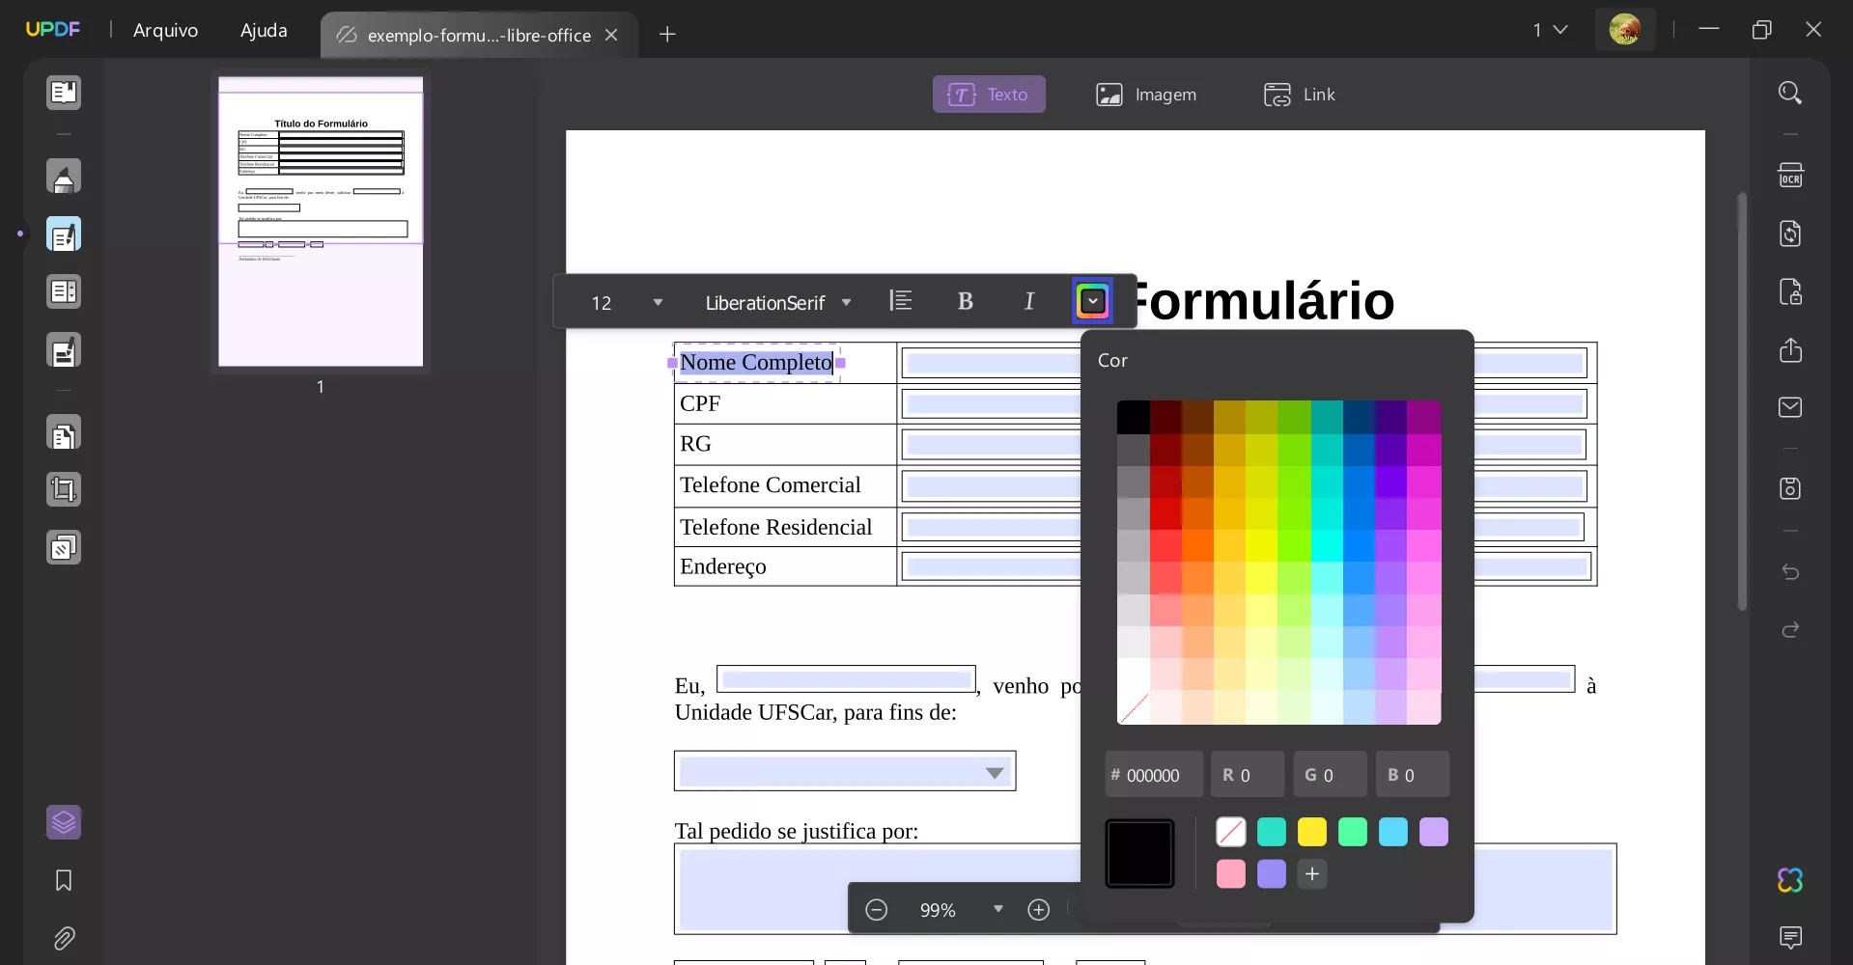Viewport: 1853px width, 965px height.
Task: Switch to exemplo-formu...-libre-office tab
Action: point(479,35)
